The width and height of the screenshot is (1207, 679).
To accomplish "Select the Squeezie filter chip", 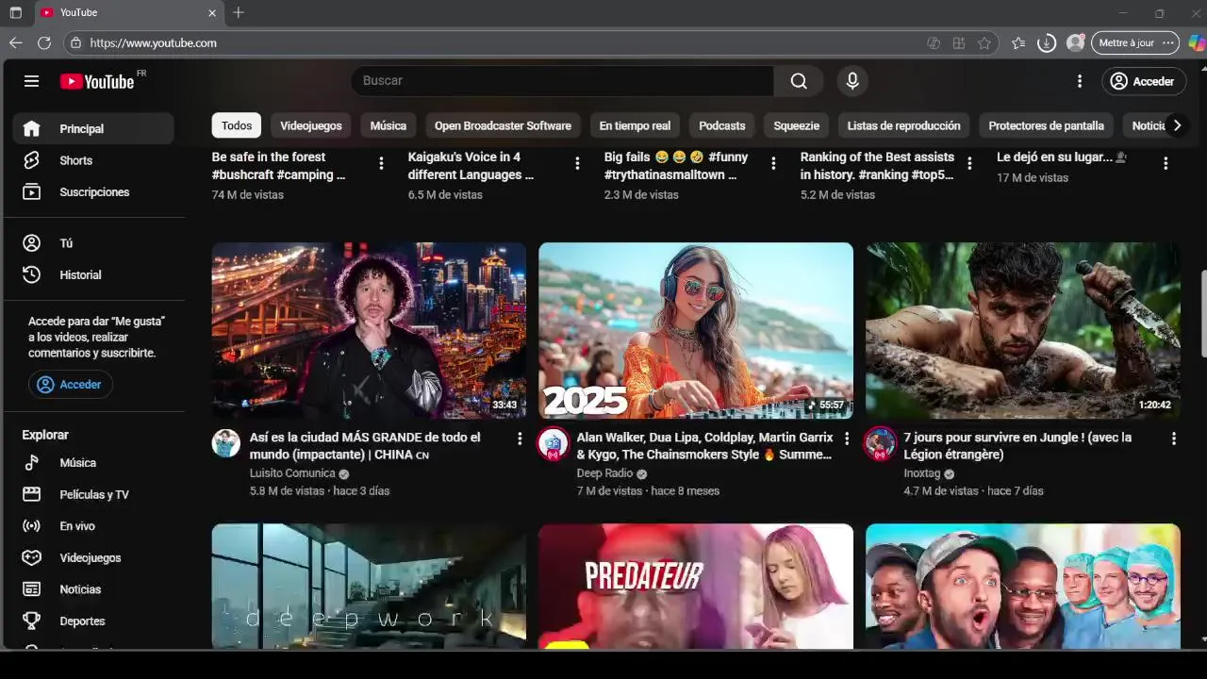I will [797, 125].
